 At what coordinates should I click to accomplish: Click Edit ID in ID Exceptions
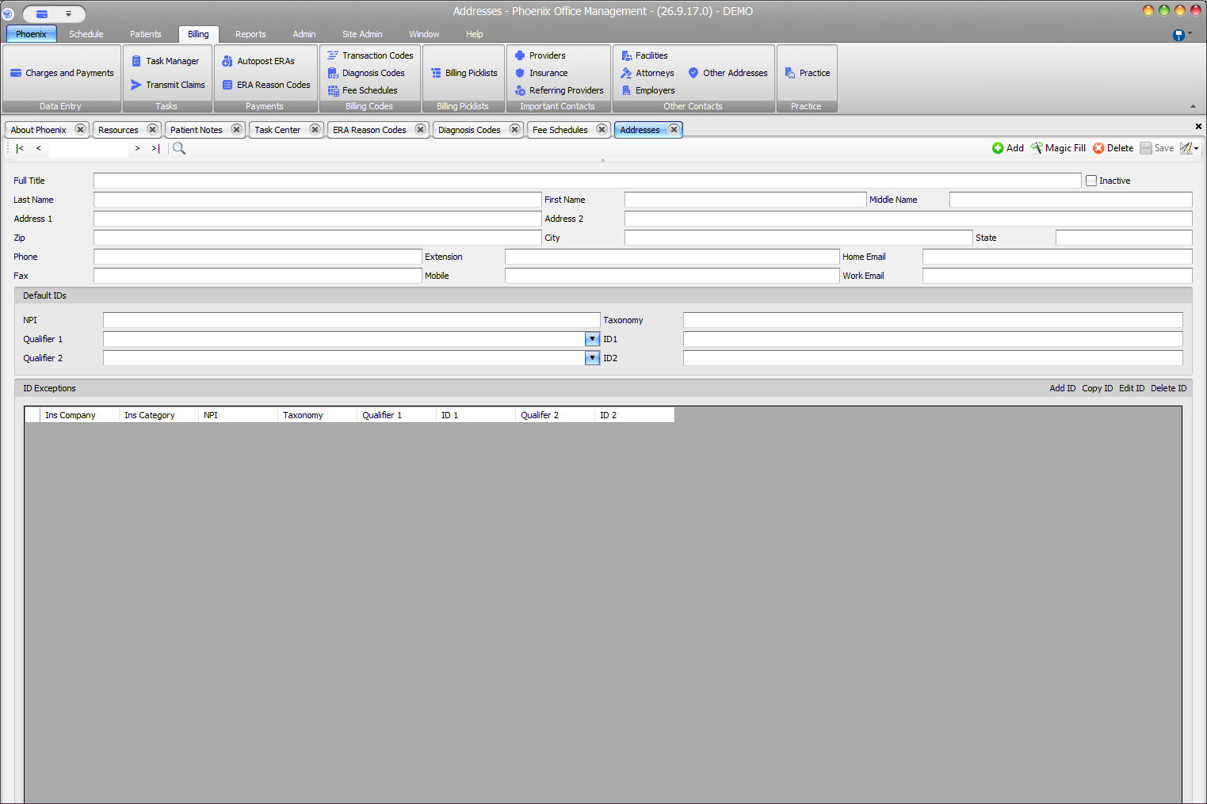pos(1132,388)
